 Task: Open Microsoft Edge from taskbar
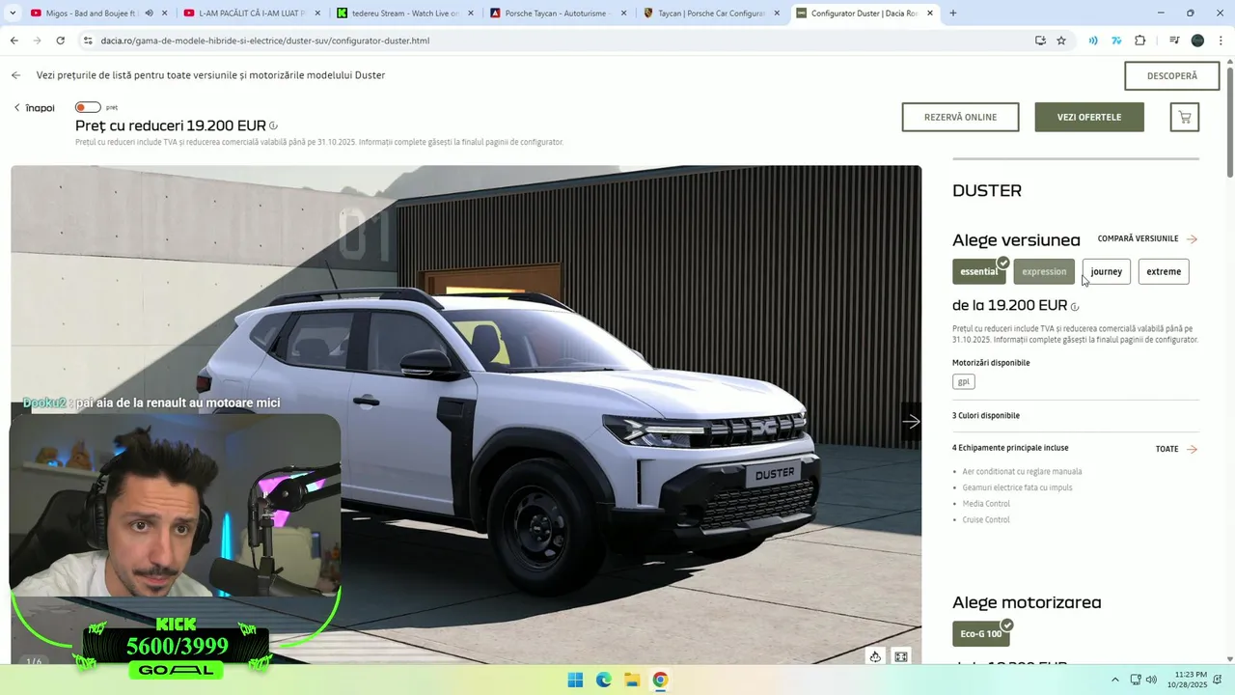603,680
